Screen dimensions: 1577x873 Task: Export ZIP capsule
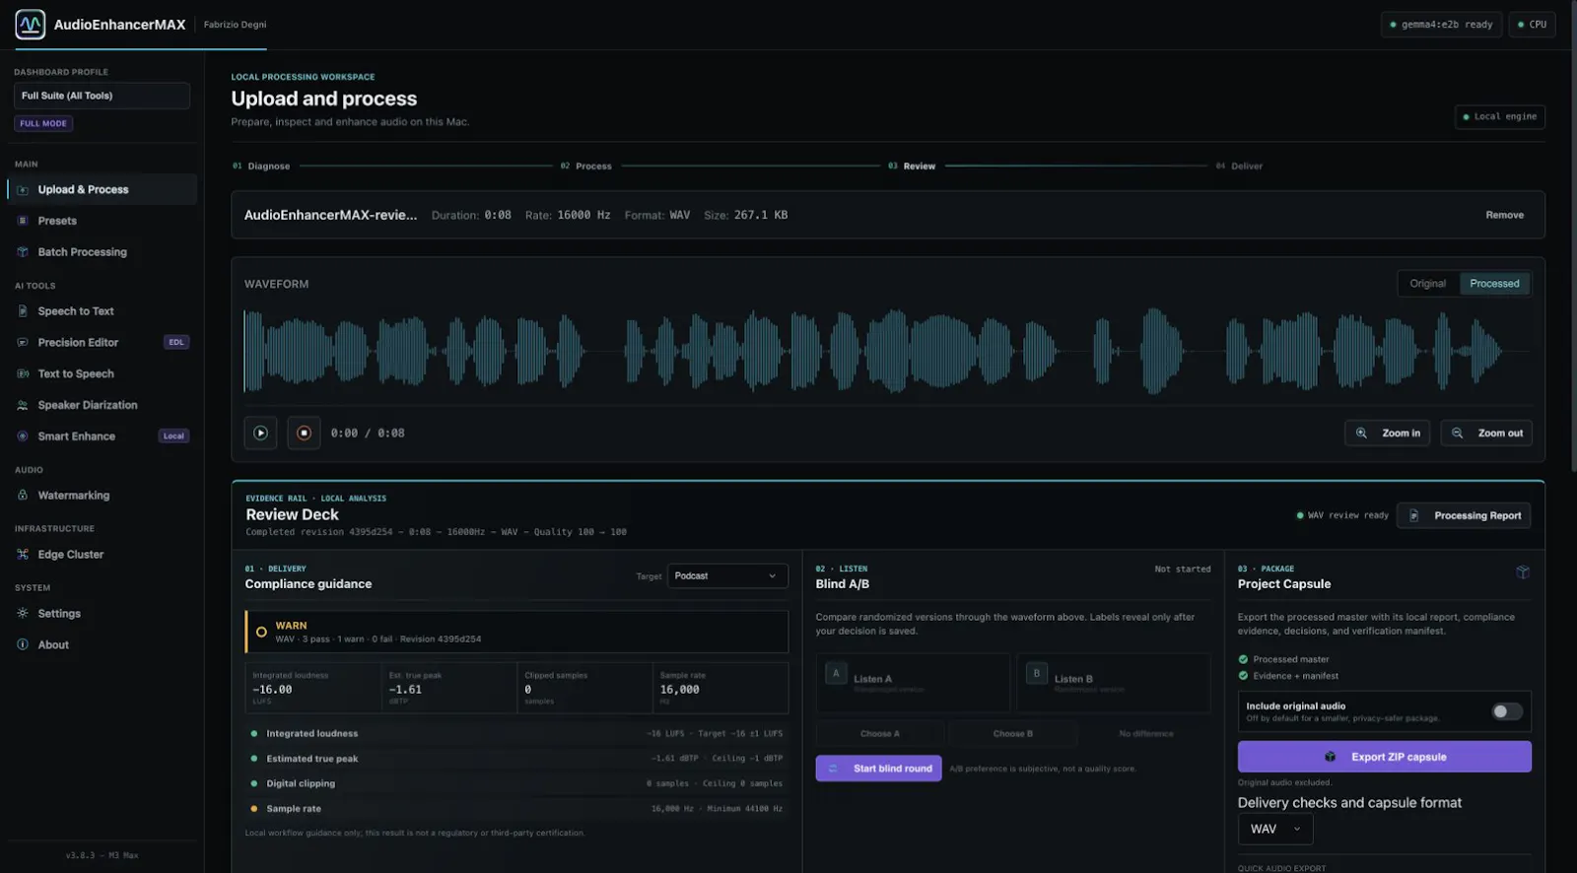coord(1384,757)
